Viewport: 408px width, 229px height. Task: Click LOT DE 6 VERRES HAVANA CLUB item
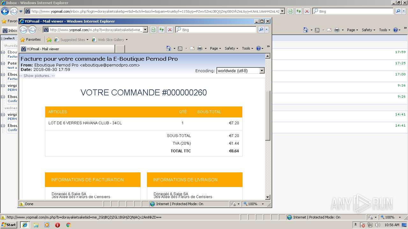pyautogui.click(x=85, y=123)
